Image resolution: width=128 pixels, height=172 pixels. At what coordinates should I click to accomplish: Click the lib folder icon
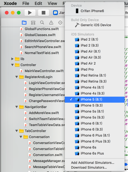coord(17,59)
